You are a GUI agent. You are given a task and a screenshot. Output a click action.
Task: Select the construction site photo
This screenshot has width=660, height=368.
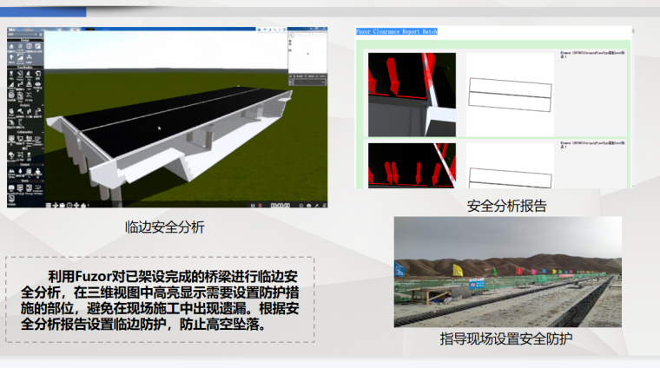click(507, 272)
